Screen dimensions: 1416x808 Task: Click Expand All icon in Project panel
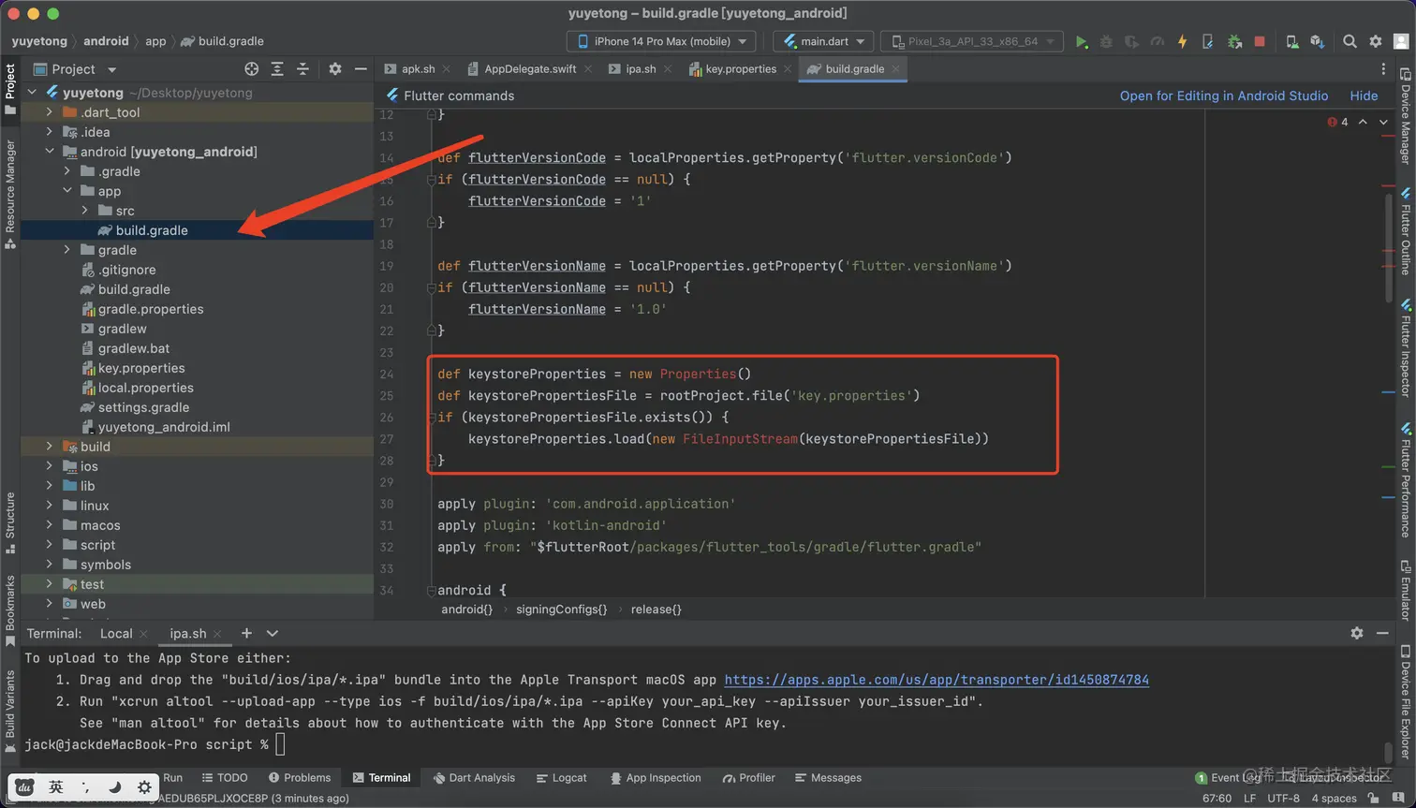(x=277, y=69)
